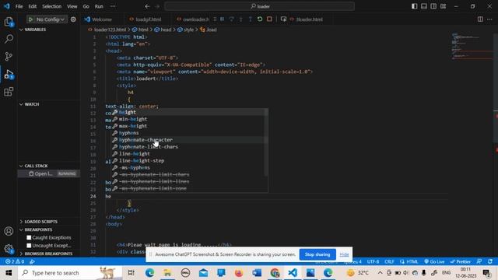Split the editor to the right
498x280 pixels.
pyautogui.click(x=480, y=19)
